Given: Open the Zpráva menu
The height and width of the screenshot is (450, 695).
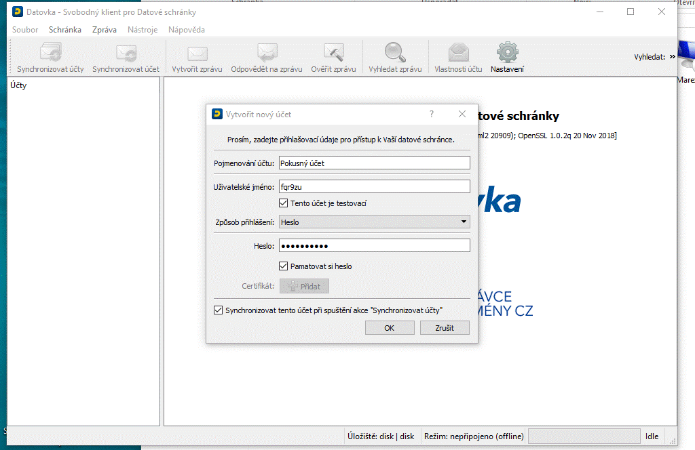Looking at the screenshot, I should (x=105, y=30).
